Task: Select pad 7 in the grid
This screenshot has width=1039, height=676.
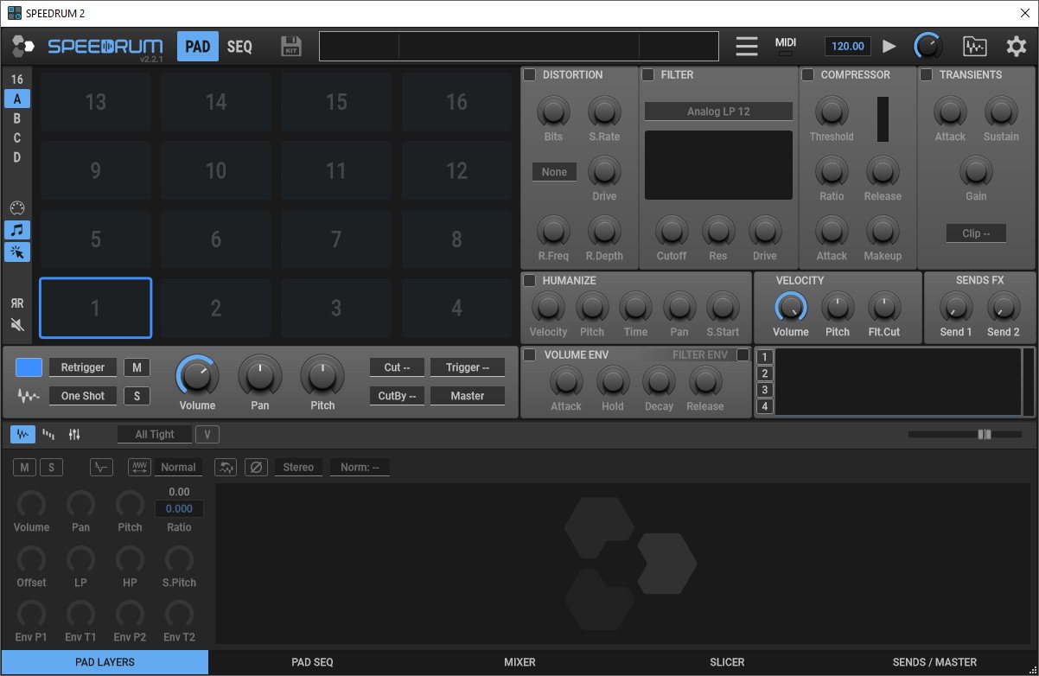Action: (x=336, y=239)
